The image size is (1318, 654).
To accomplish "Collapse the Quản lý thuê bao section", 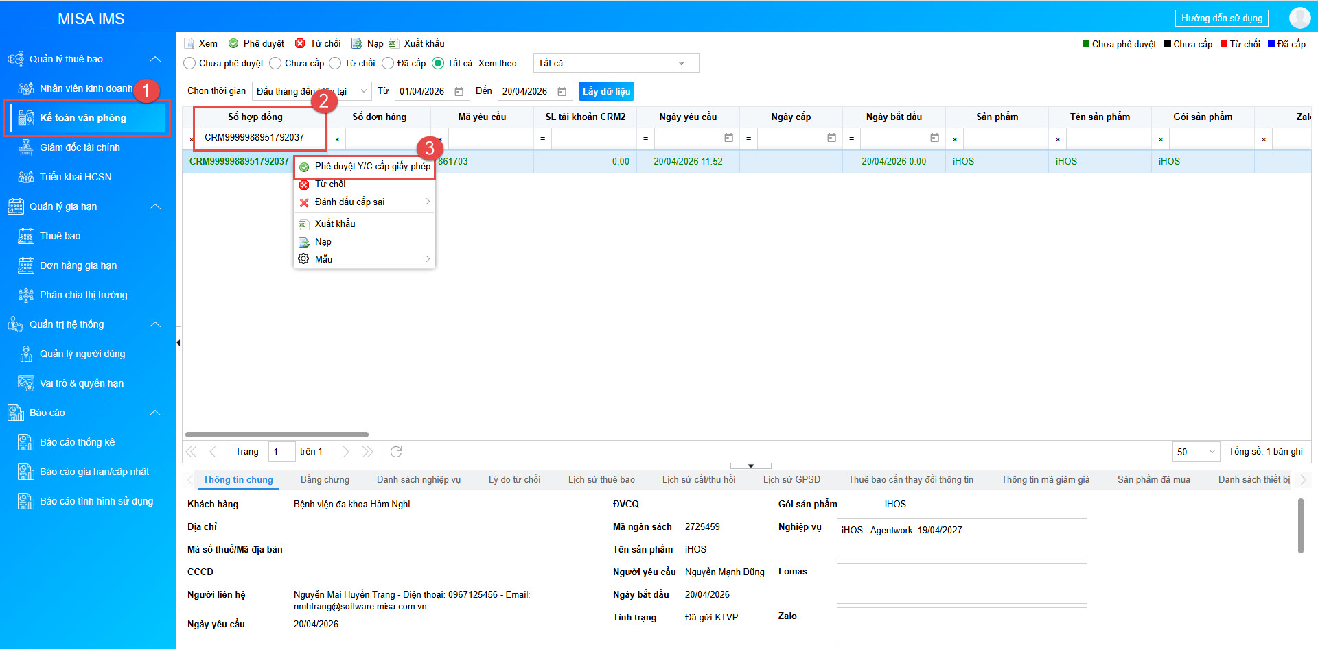I will tap(155, 60).
